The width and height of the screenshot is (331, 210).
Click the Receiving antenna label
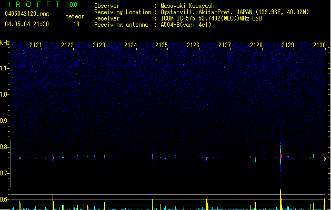(x=121, y=25)
